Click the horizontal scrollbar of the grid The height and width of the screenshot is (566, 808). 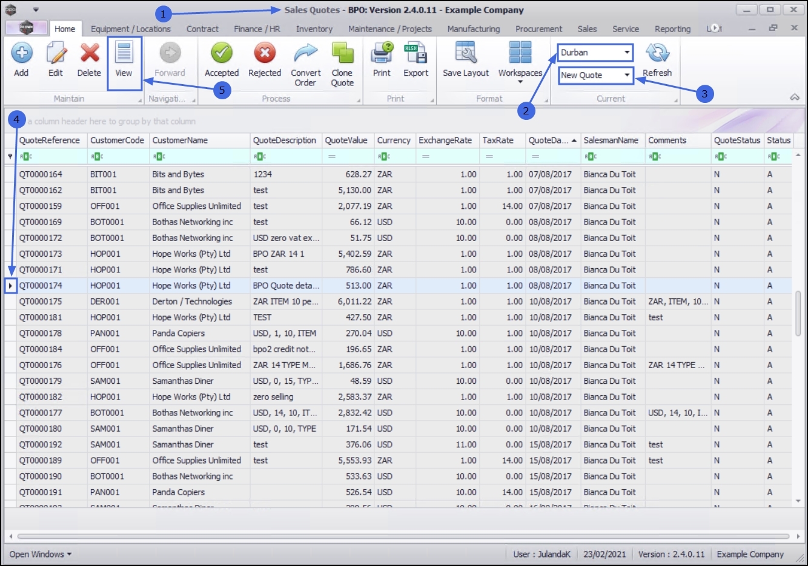coord(403,536)
